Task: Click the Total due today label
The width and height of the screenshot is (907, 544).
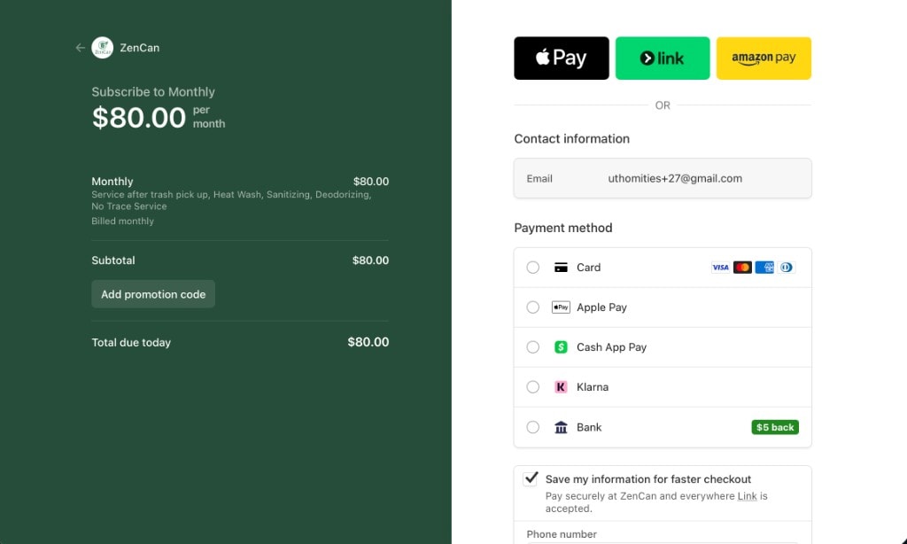Action: (x=131, y=343)
